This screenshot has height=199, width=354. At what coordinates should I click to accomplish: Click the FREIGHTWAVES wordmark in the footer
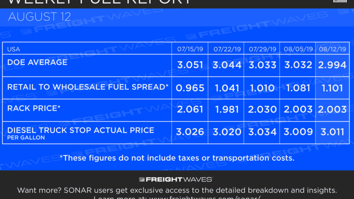coord(179,179)
